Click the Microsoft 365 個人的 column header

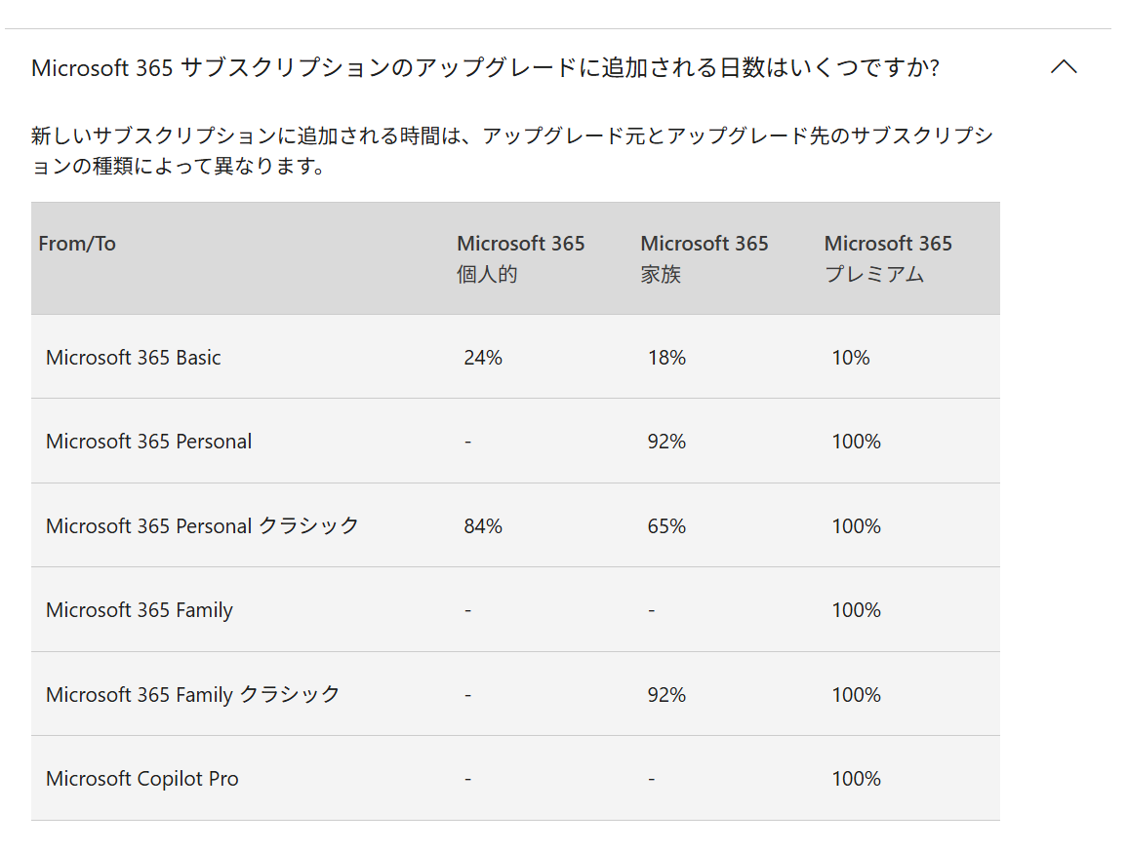(x=521, y=258)
